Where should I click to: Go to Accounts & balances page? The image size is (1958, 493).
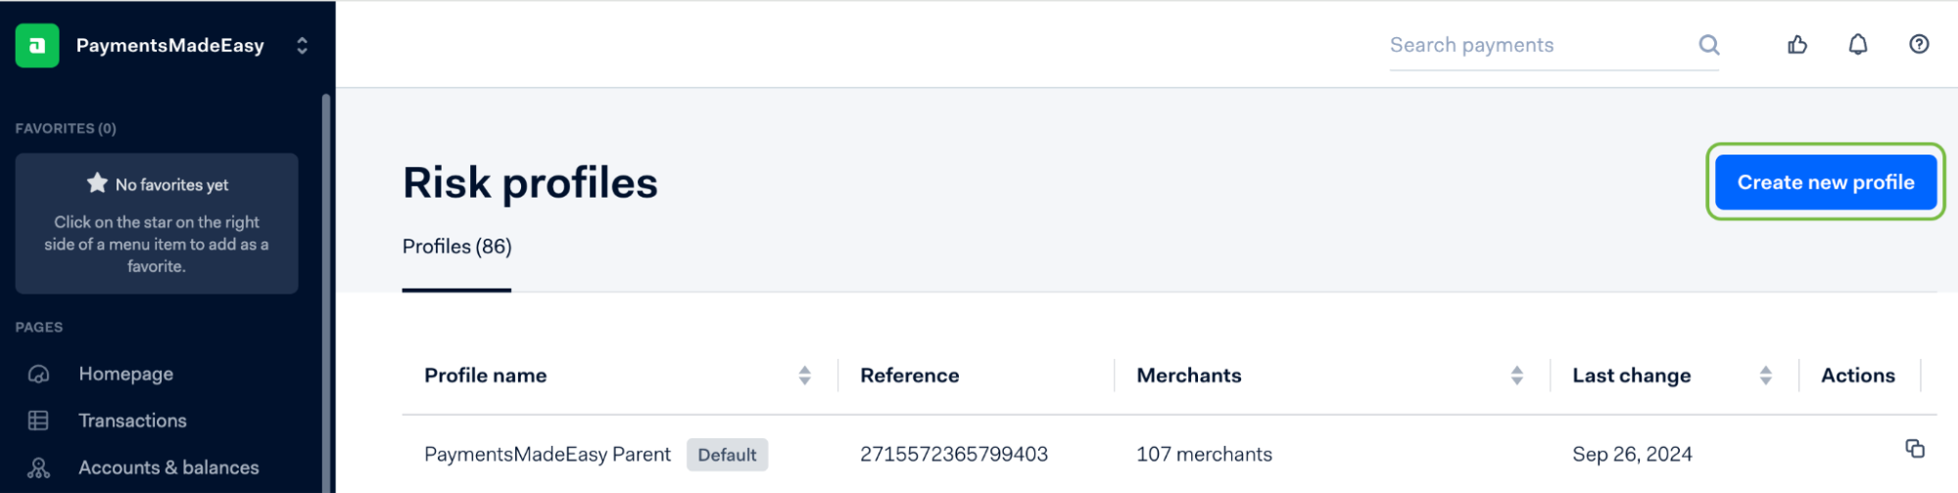pos(168,469)
